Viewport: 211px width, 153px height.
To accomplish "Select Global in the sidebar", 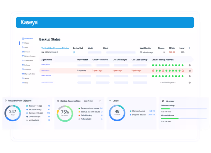I will 25,43.
